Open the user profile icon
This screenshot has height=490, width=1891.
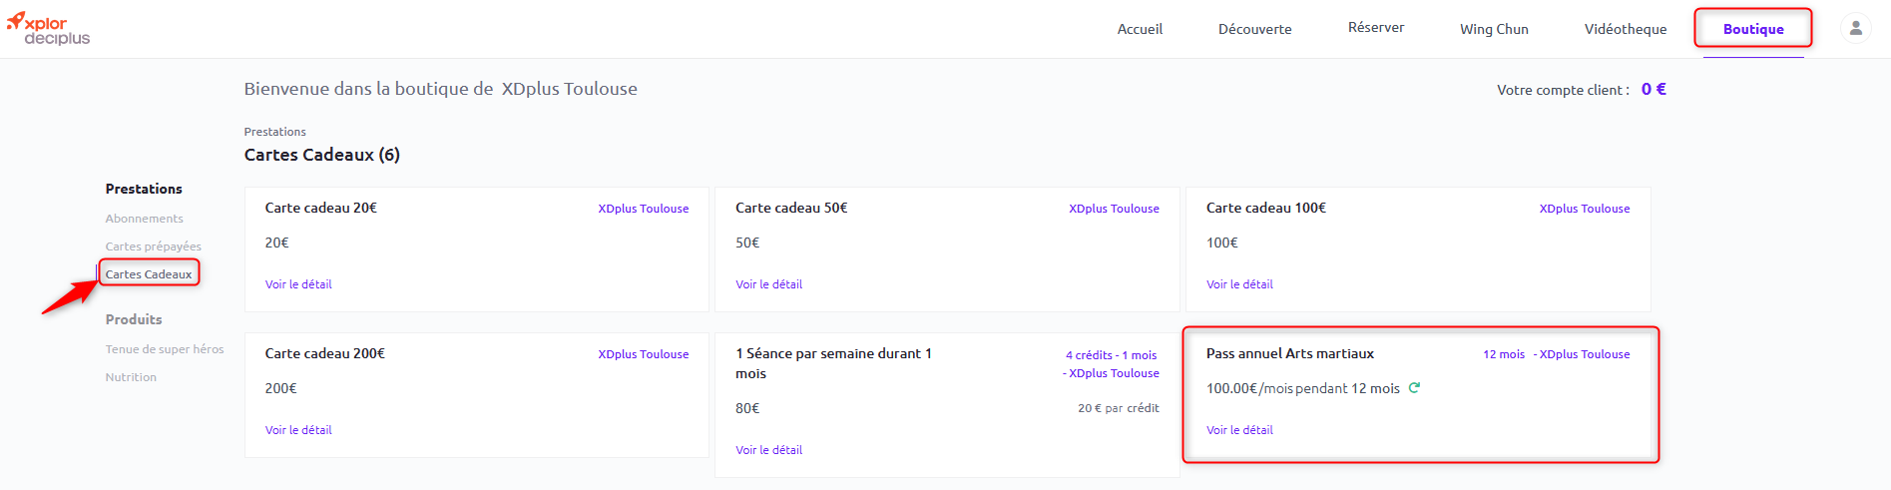click(1855, 28)
